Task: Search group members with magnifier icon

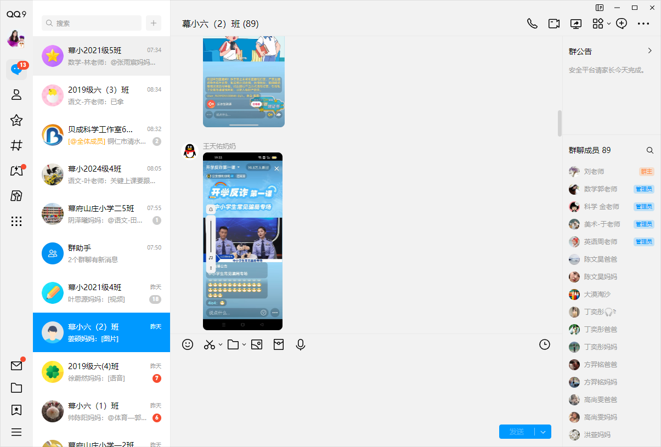Action: coord(650,150)
